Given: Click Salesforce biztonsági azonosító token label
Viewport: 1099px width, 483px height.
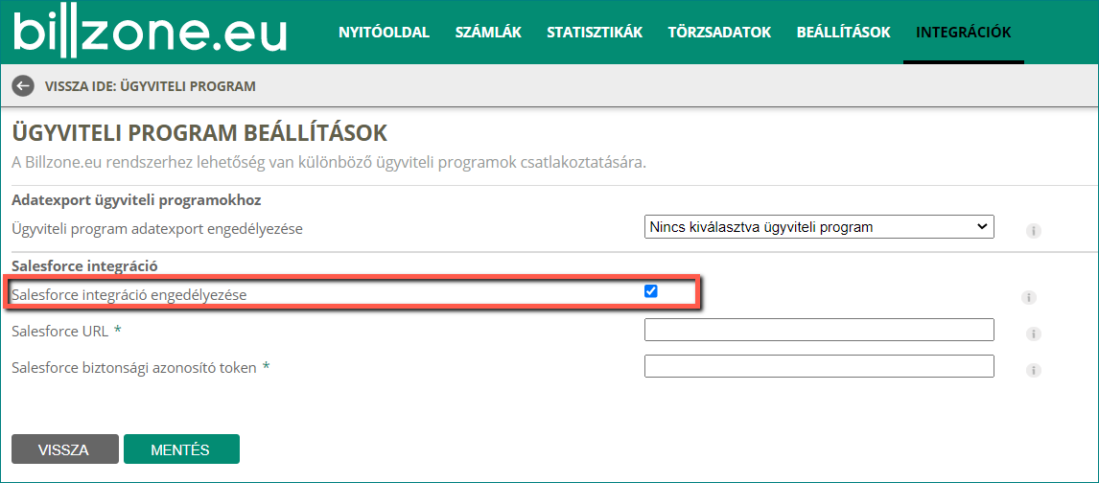Looking at the screenshot, I should click(134, 367).
